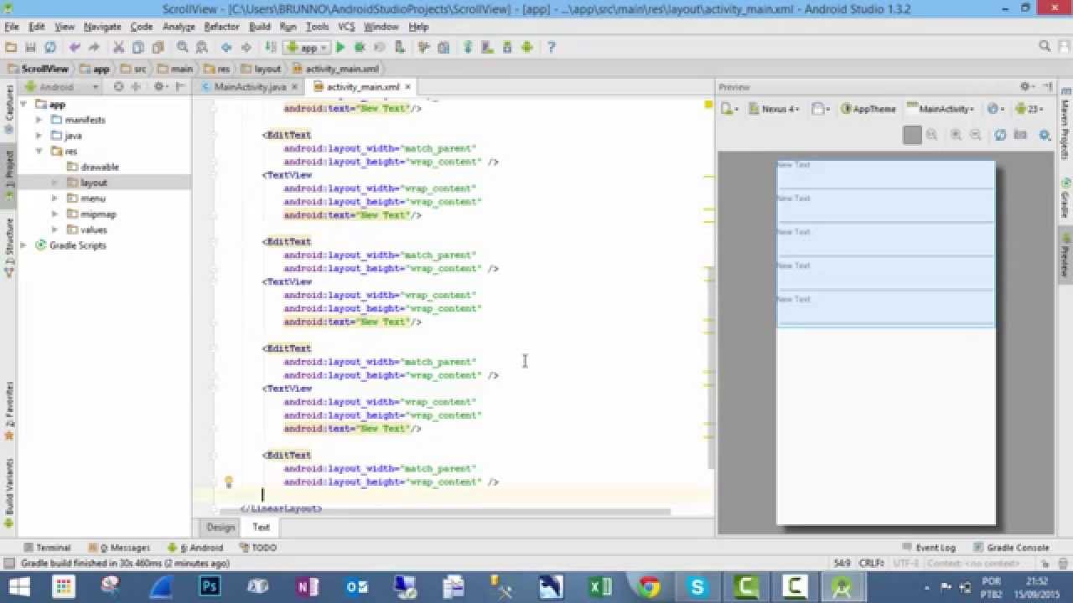
Task: Open the TODO tool window
Action: tap(257, 548)
